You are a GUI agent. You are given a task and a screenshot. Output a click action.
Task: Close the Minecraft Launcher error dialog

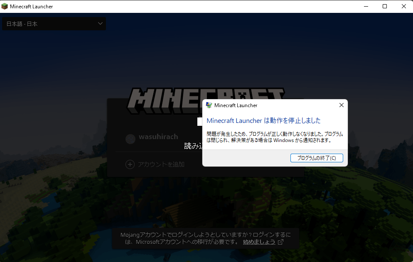coord(342,105)
